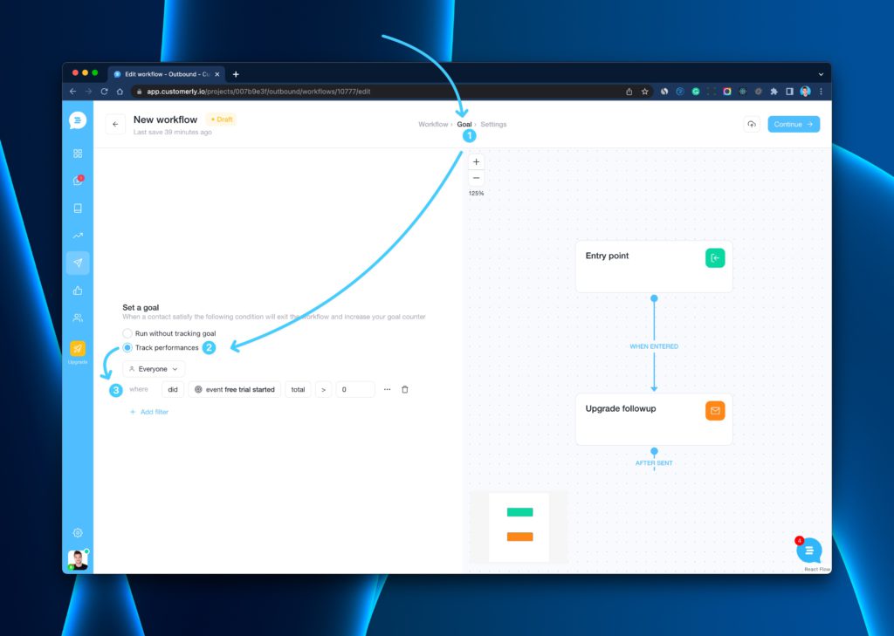Click the green block in minimap
This screenshot has height=636, width=894.
pos(520,512)
